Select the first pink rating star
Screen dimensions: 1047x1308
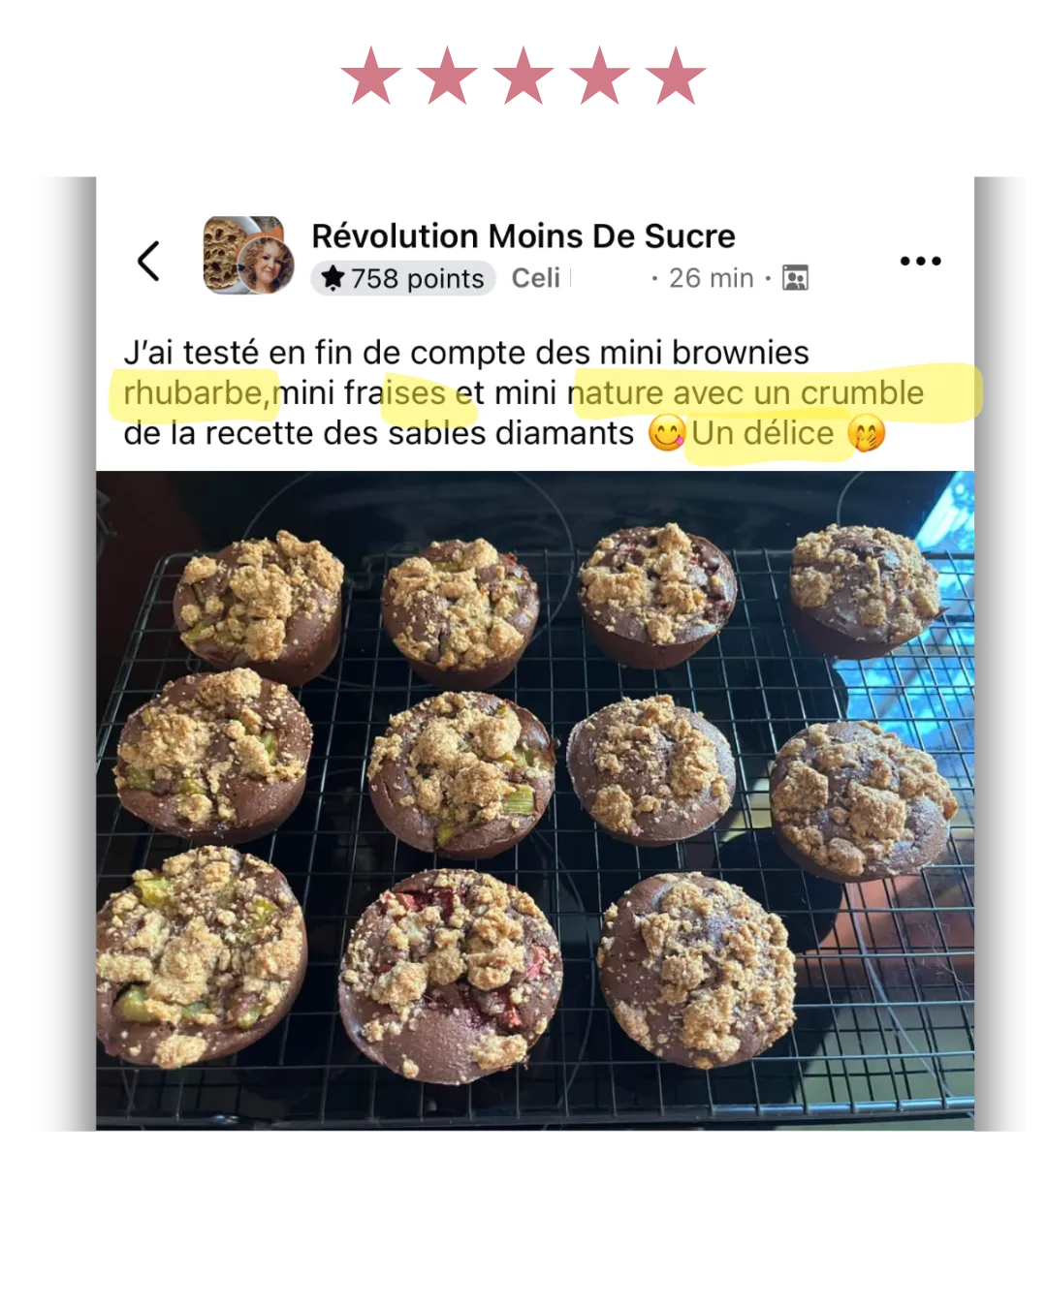coord(371,76)
